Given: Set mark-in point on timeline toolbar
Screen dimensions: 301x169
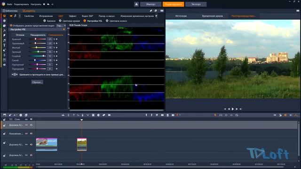Looking at the screenshot, I should (146, 115).
